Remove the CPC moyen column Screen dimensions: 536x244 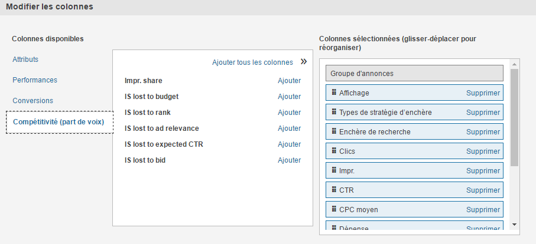483,210
